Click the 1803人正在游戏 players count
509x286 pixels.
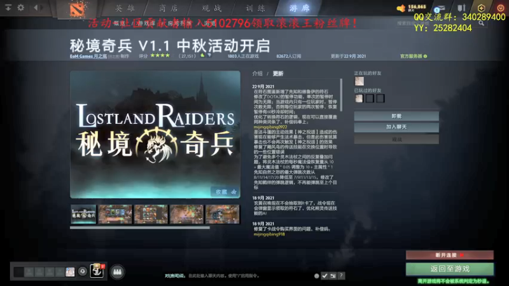[243, 56]
